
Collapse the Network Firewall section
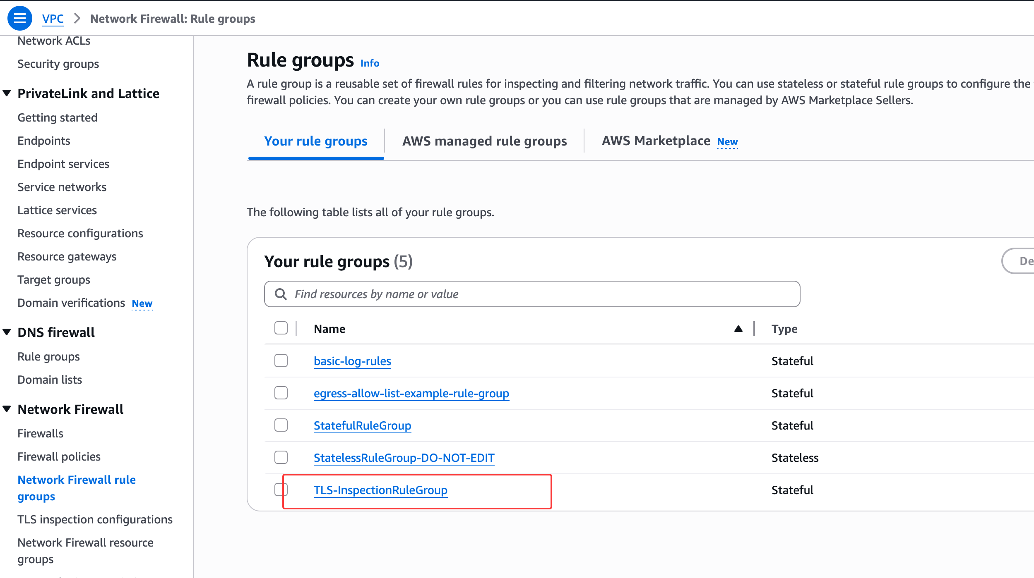tap(7, 409)
